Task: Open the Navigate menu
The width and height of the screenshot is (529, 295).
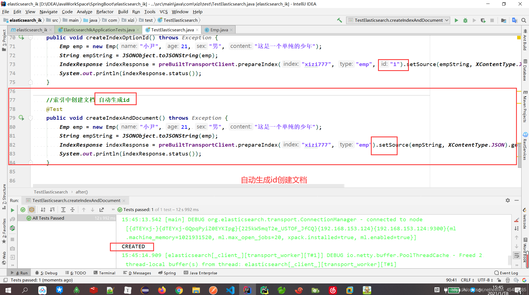Action: pyautogui.click(x=48, y=12)
